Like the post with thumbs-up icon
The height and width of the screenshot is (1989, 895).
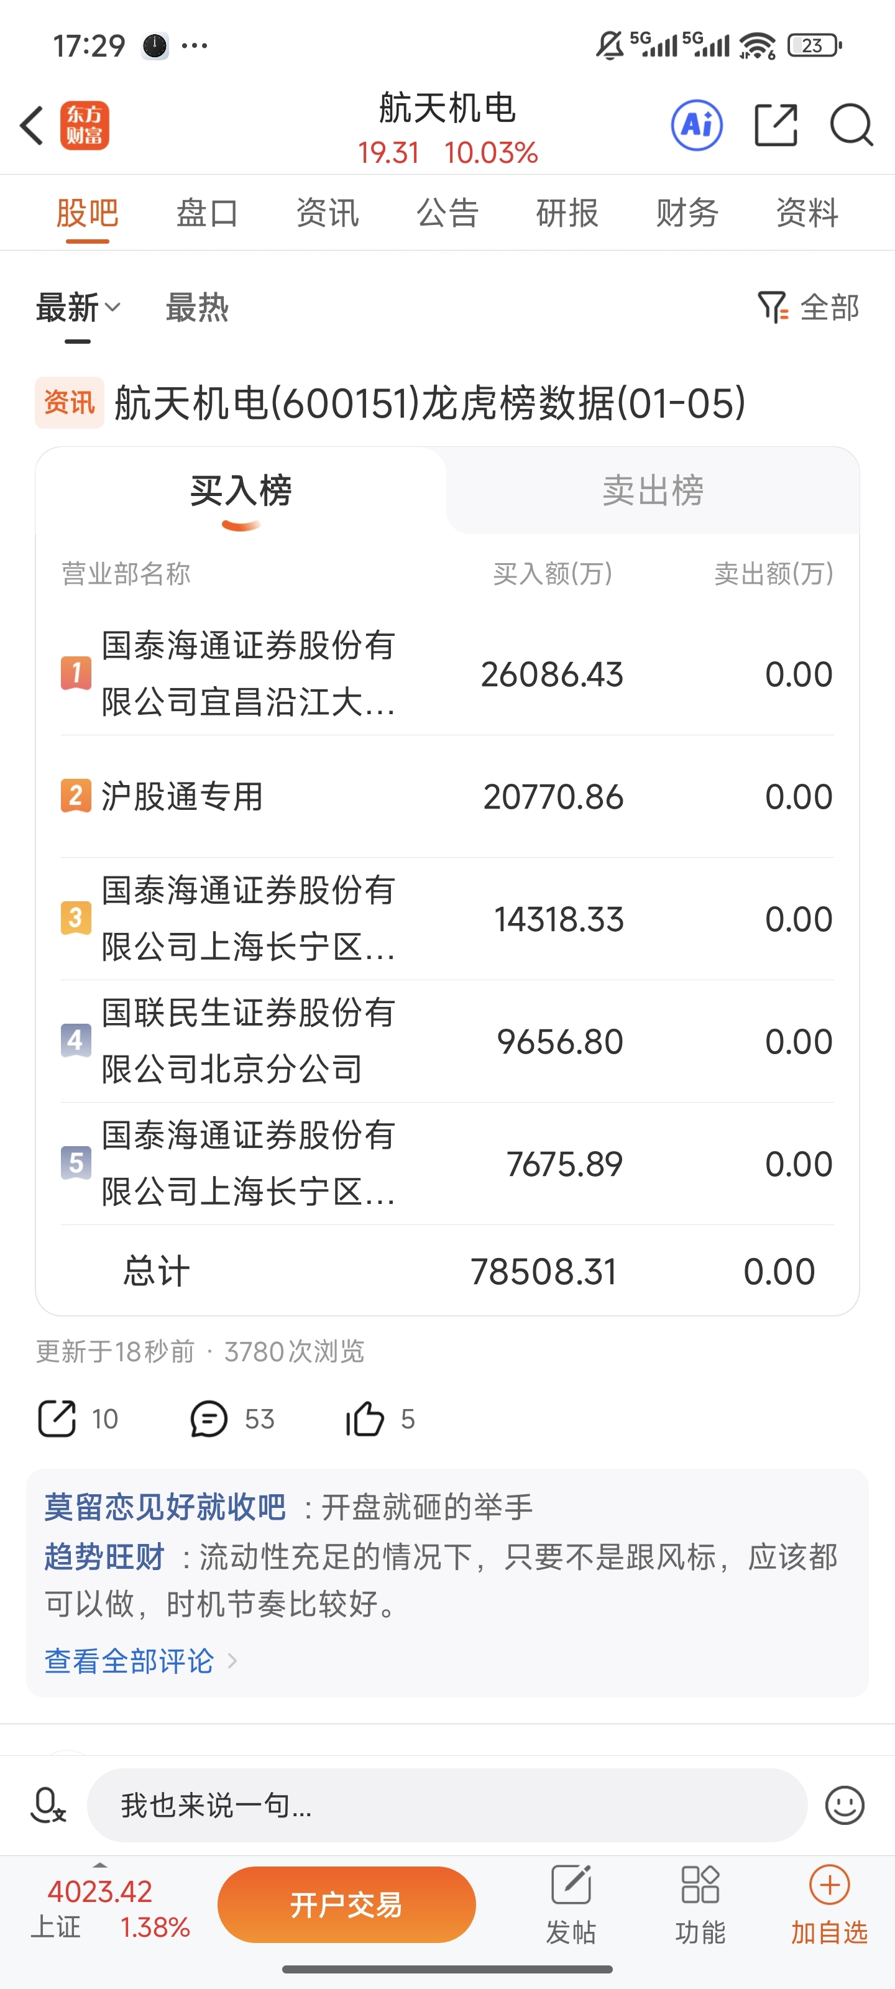364,1419
